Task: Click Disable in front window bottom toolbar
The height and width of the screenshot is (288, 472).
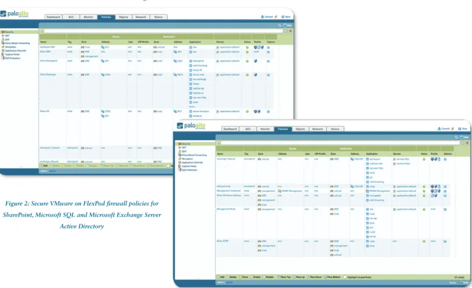Action: coord(268,277)
